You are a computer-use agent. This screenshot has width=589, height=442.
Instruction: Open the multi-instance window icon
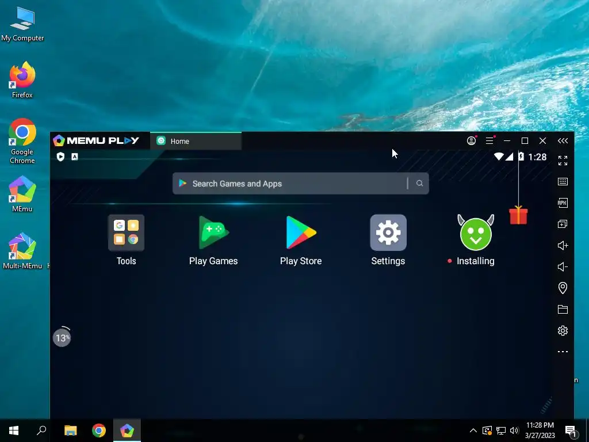563,224
